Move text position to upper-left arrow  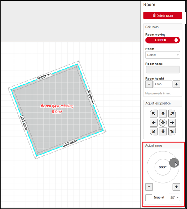pyautogui.click(x=154, y=114)
